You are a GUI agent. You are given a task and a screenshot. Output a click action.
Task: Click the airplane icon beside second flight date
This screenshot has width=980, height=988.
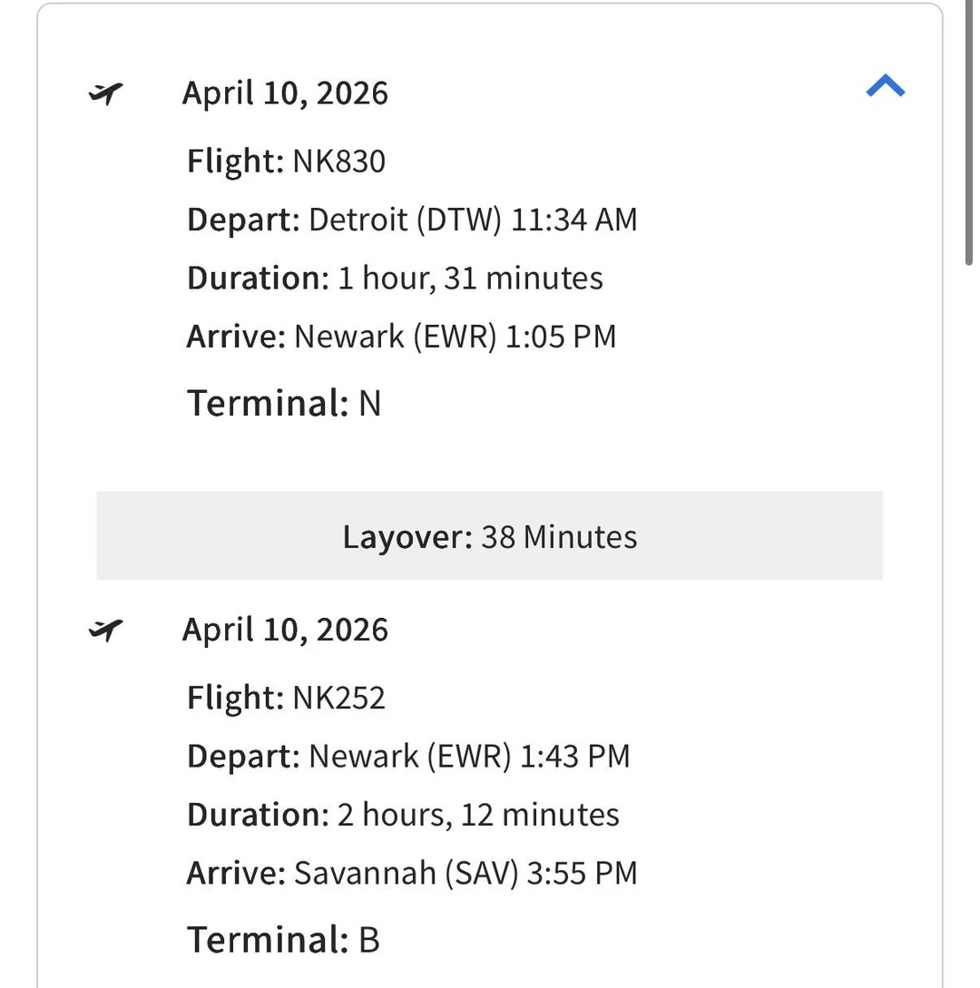point(106,629)
